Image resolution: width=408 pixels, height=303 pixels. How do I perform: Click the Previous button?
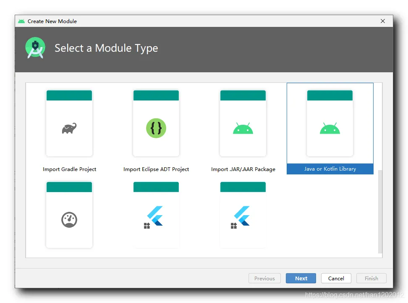[x=264, y=278]
